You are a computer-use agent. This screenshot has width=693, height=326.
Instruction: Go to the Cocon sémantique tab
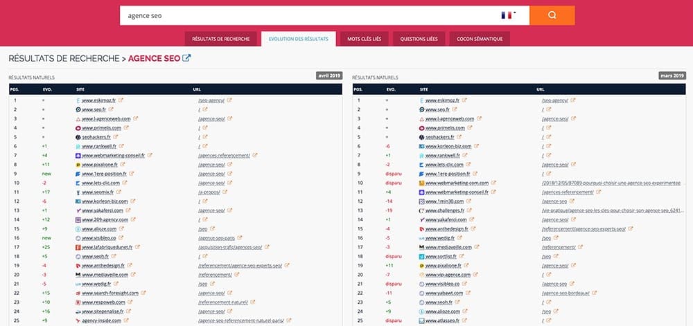[x=480, y=39]
